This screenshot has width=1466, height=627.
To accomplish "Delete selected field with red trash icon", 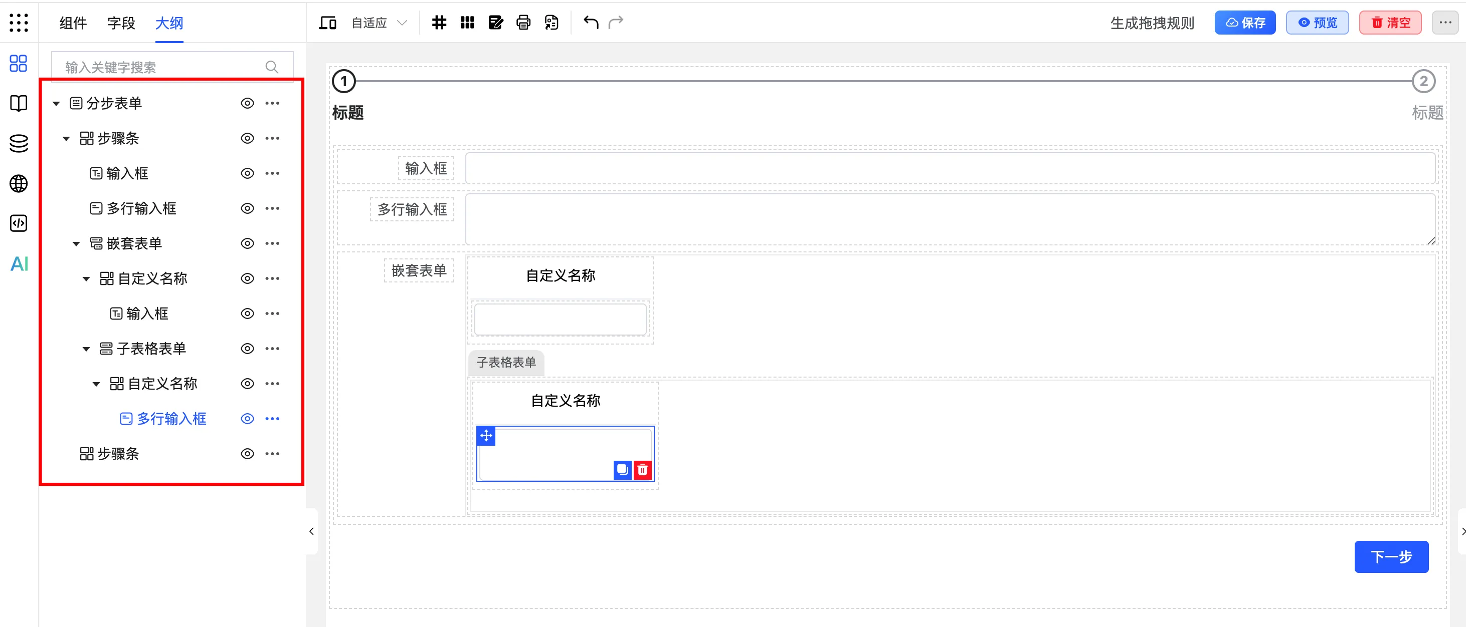I will click(643, 470).
